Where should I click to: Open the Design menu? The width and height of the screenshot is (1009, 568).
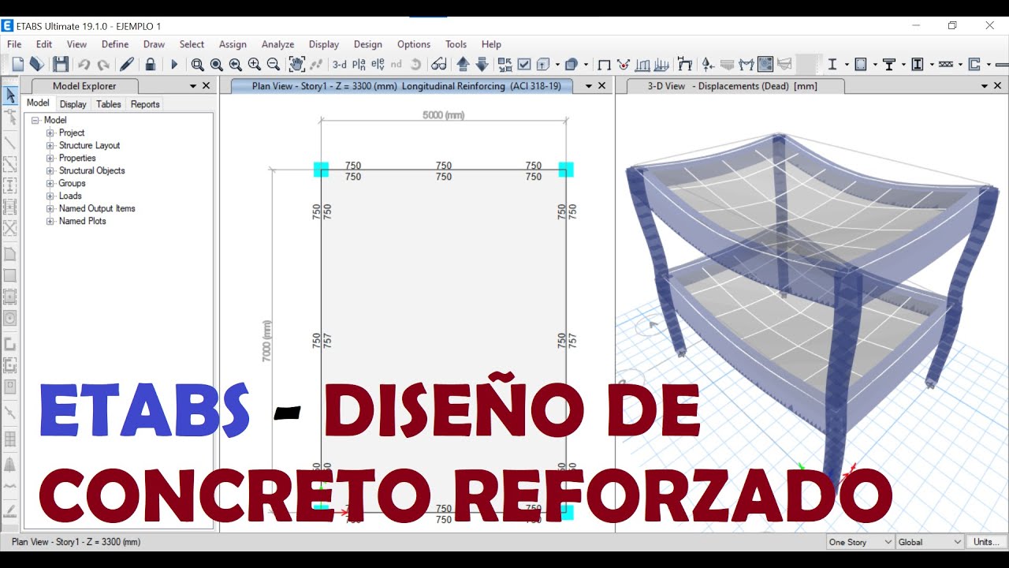(x=367, y=44)
